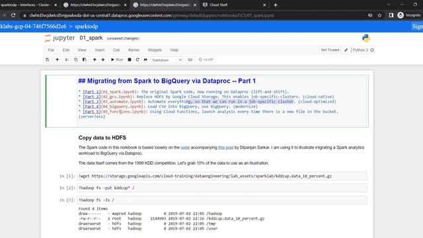Close the Cloud Shell tab

pos(264,5)
